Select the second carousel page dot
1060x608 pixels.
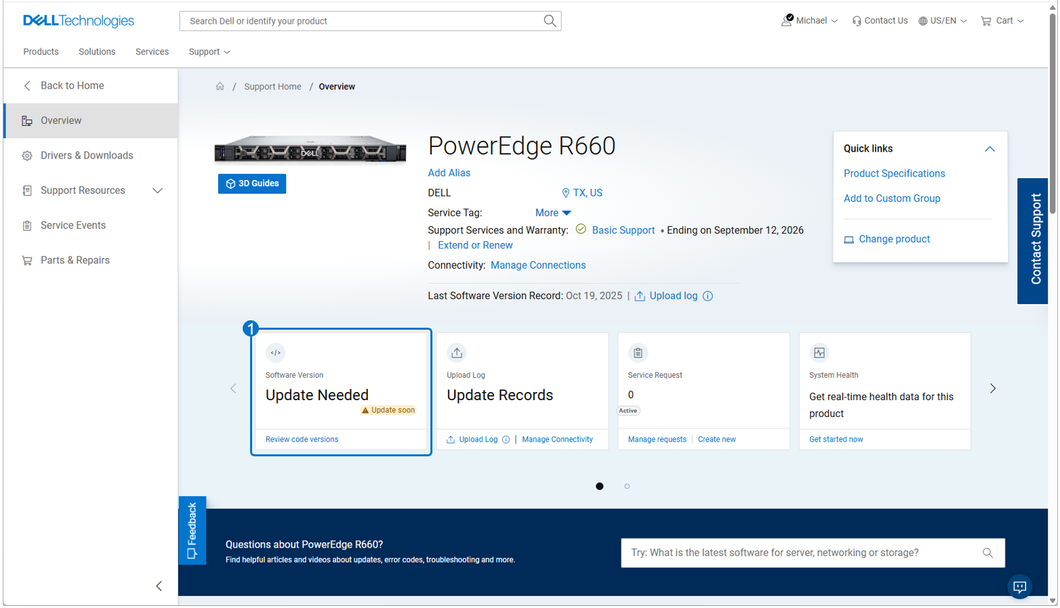(x=628, y=485)
